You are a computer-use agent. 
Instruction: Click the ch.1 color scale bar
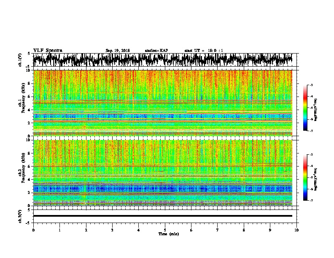pyautogui.click(x=305, y=108)
